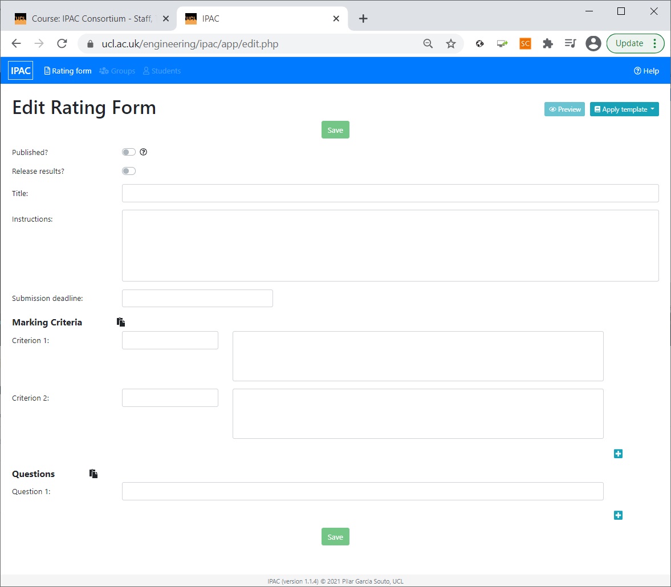Add a new criterion with plus icon
This screenshot has height=587, width=671.
(x=618, y=454)
